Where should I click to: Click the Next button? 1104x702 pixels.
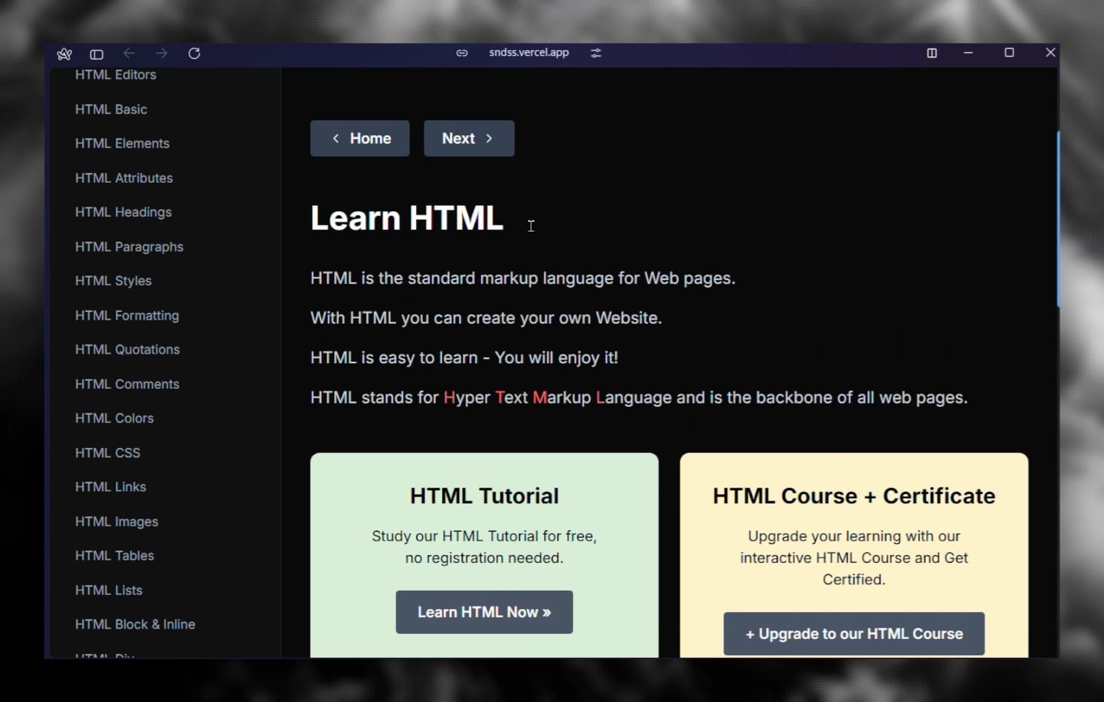(x=469, y=138)
